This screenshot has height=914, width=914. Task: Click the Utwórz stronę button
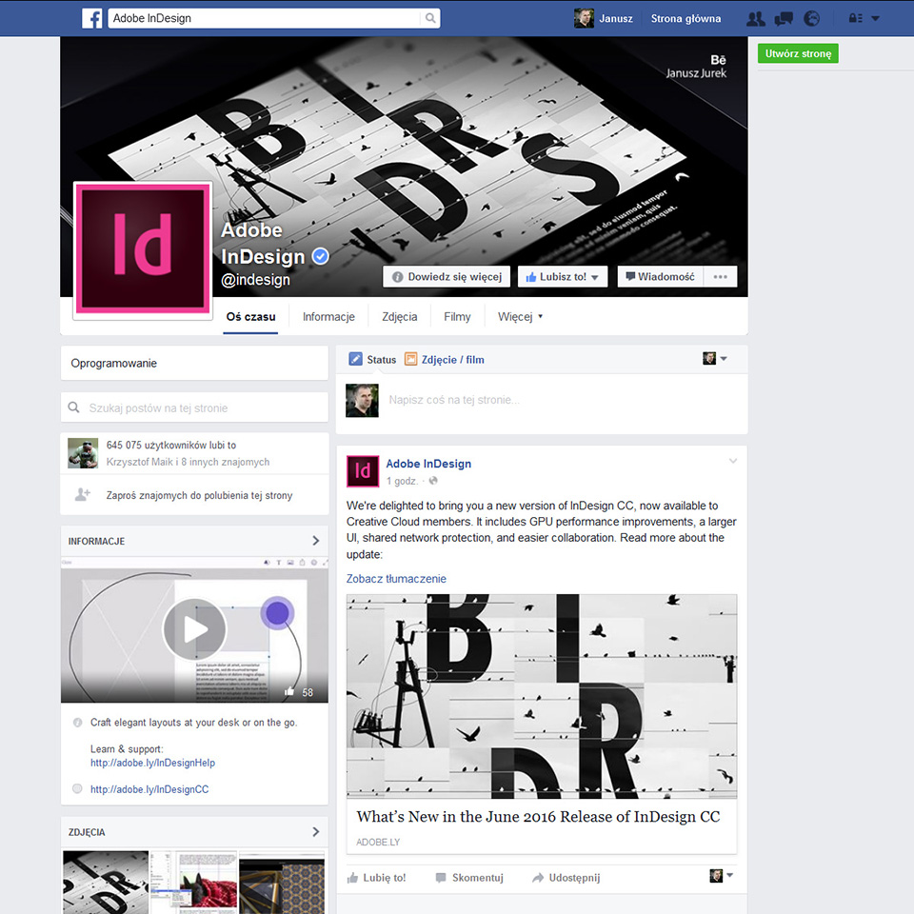pos(797,54)
